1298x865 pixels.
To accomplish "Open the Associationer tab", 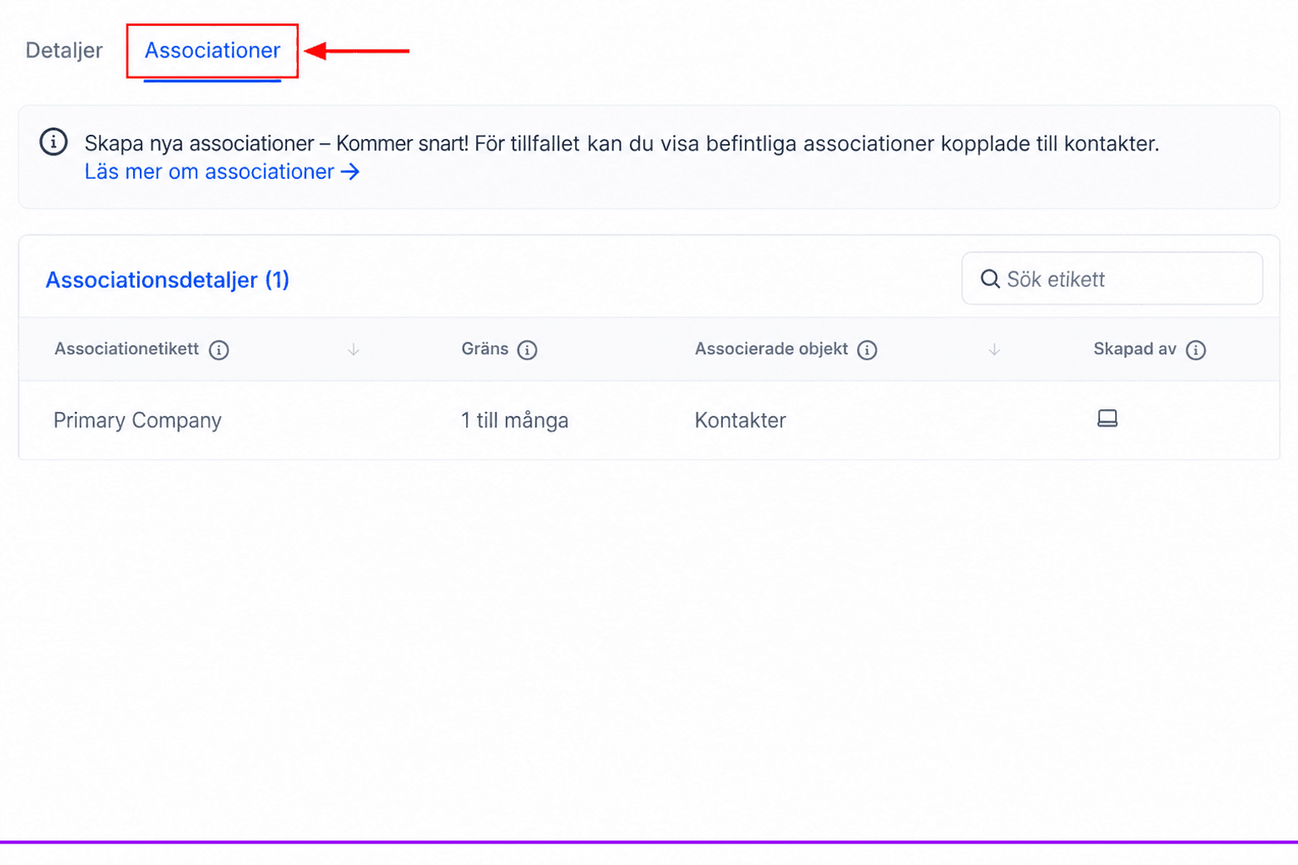I will pyautogui.click(x=212, y=51).
